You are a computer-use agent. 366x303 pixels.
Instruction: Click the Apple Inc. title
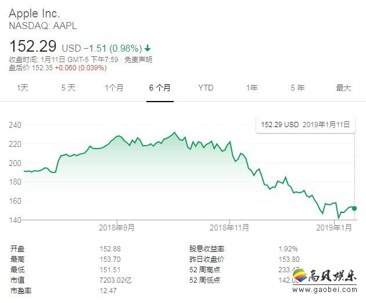point(34,13)
